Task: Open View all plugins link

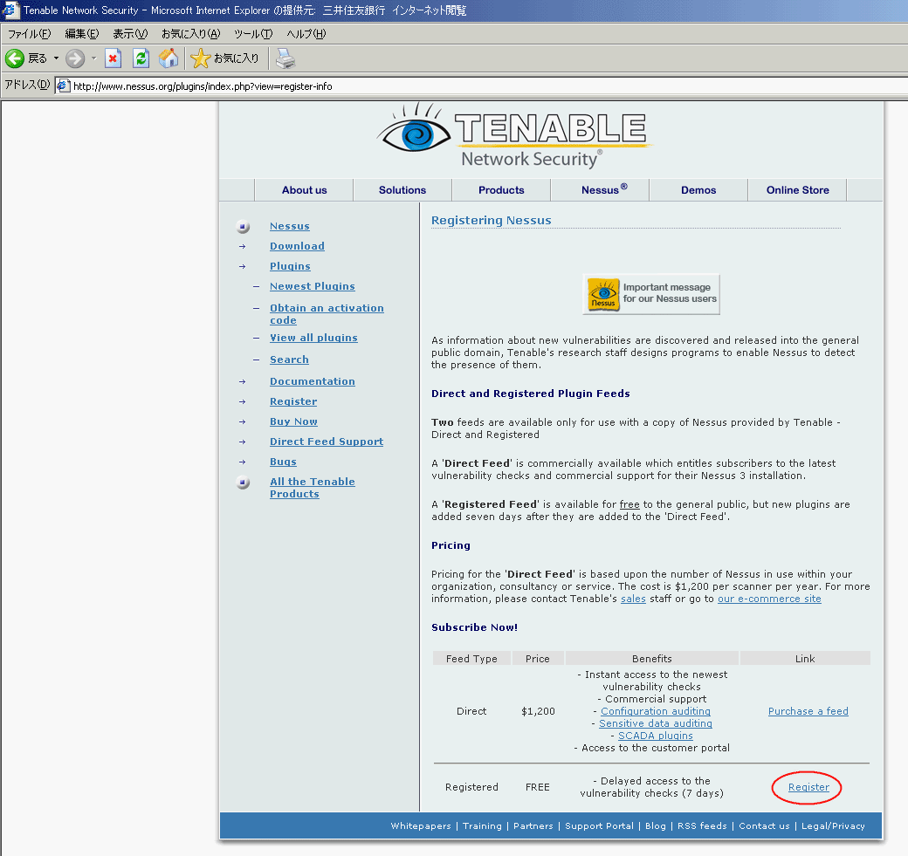Action: pyautogui.click(x=313, y=338)
